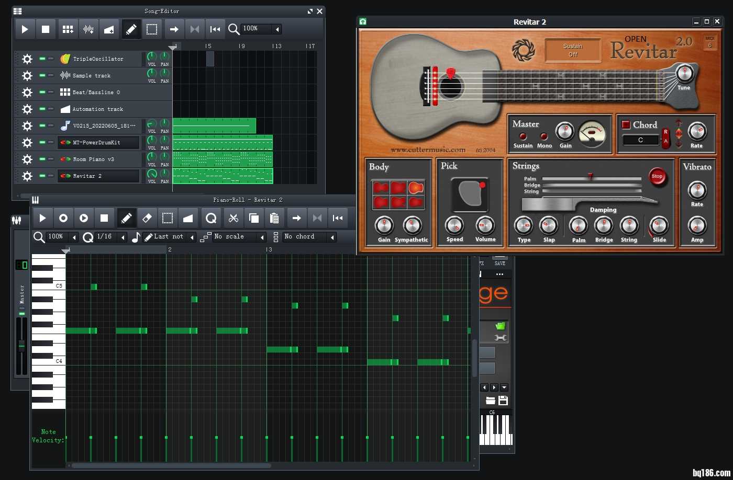Click Save icon in background instrument window

pos(503,401)
